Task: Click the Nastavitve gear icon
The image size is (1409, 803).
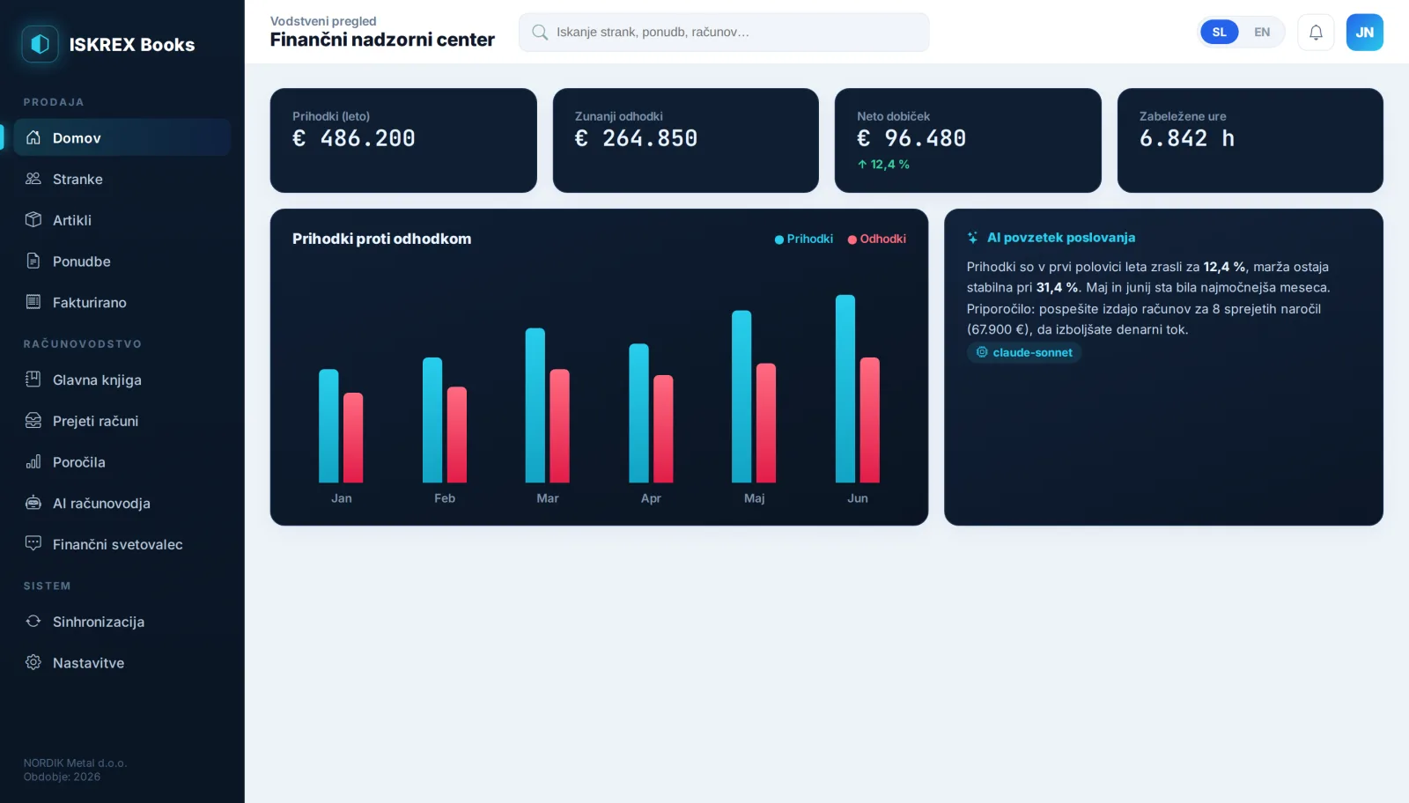Action: click(33, 662)
